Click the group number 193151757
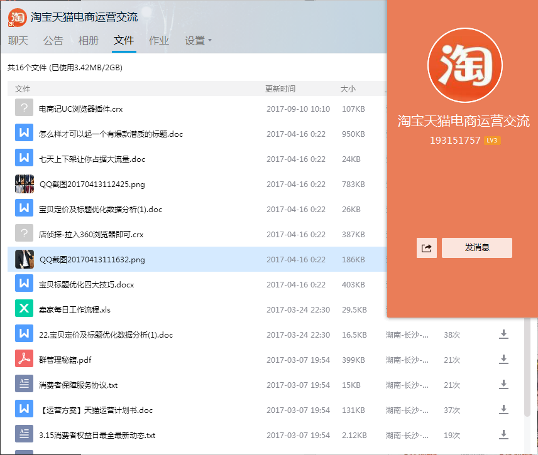This screenshot has height=455, width=538. tap(455, 141)
